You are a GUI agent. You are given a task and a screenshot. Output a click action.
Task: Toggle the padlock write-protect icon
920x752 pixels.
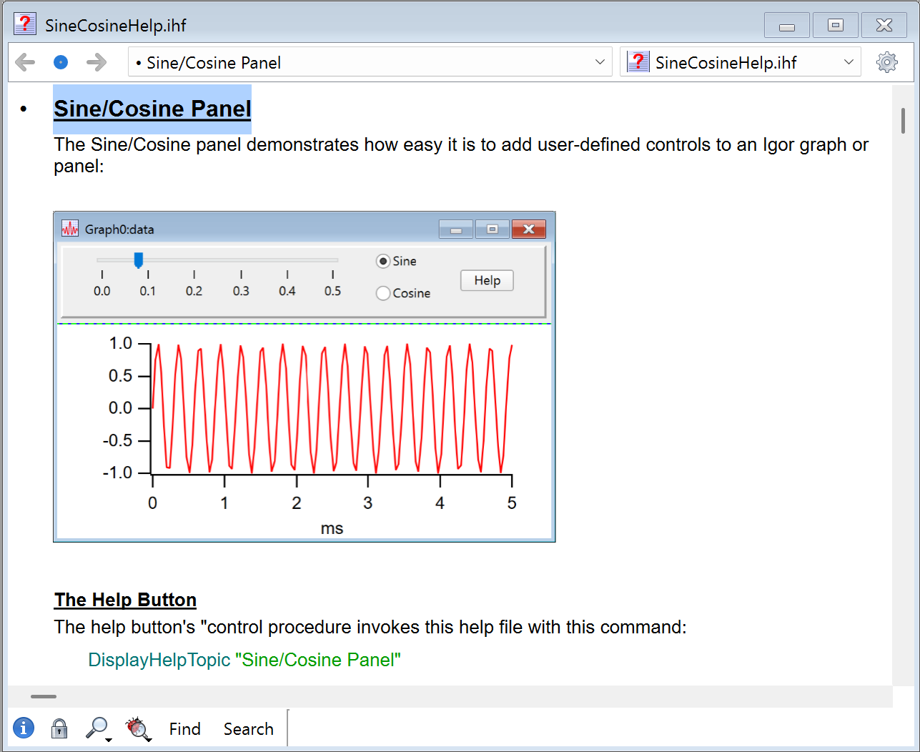(x=59, y=728)
